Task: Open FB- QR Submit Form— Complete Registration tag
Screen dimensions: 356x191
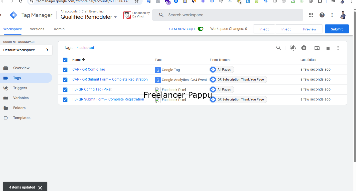Action: [x=108, y=99]
